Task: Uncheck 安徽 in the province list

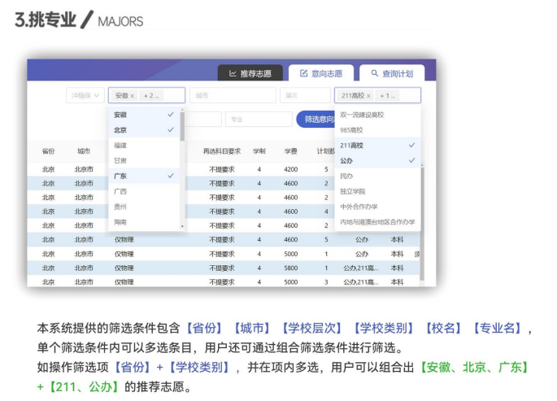Action: point(170,115)
